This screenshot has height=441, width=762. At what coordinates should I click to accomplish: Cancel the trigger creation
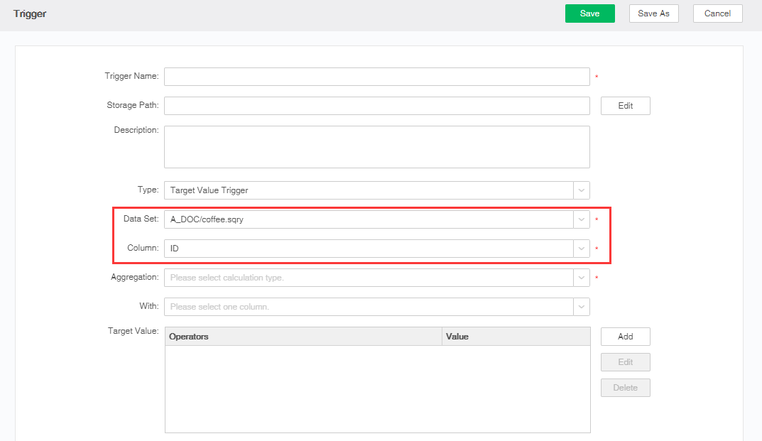[717, 13]
